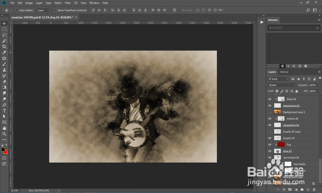
Task: Hide the blure 02 layer
Action: [270, 99]
